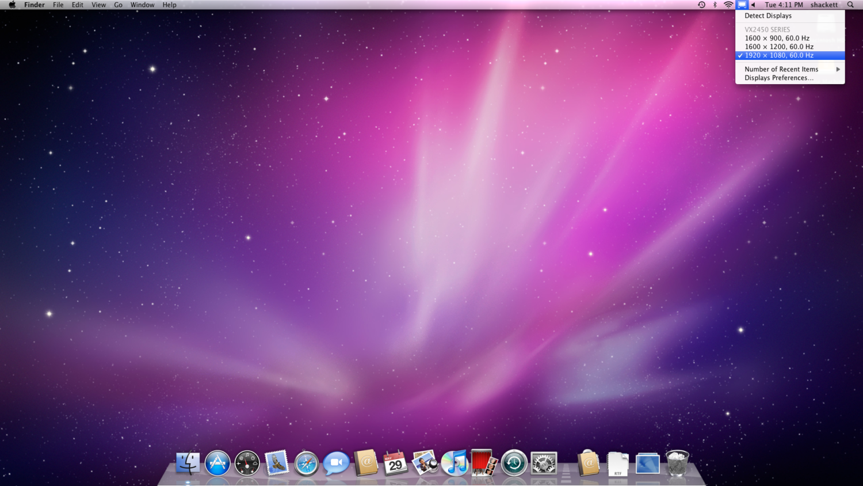Choose Detect Displays
The width and height of the screenshot is (863, 486).
click(767, 16)
